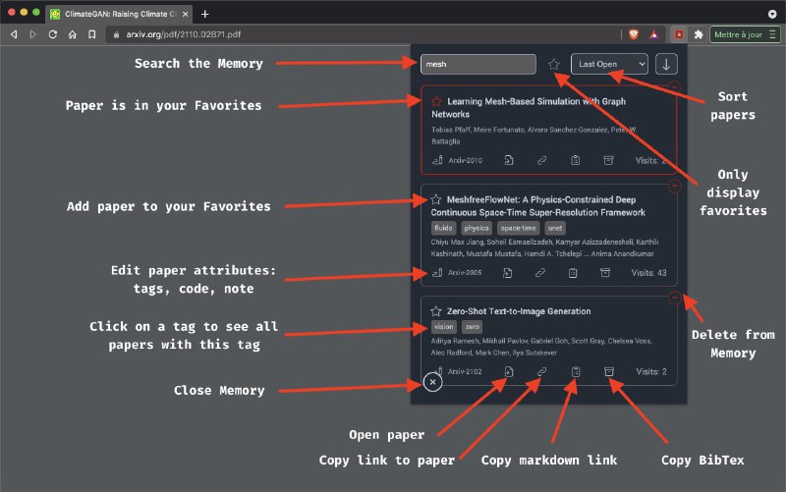Image resolution: width=786 pixels, height=492 pixels.
Task: Click the 'fluids' tag on MeshfreeFlowNet
Action: (x=443, y=228)
